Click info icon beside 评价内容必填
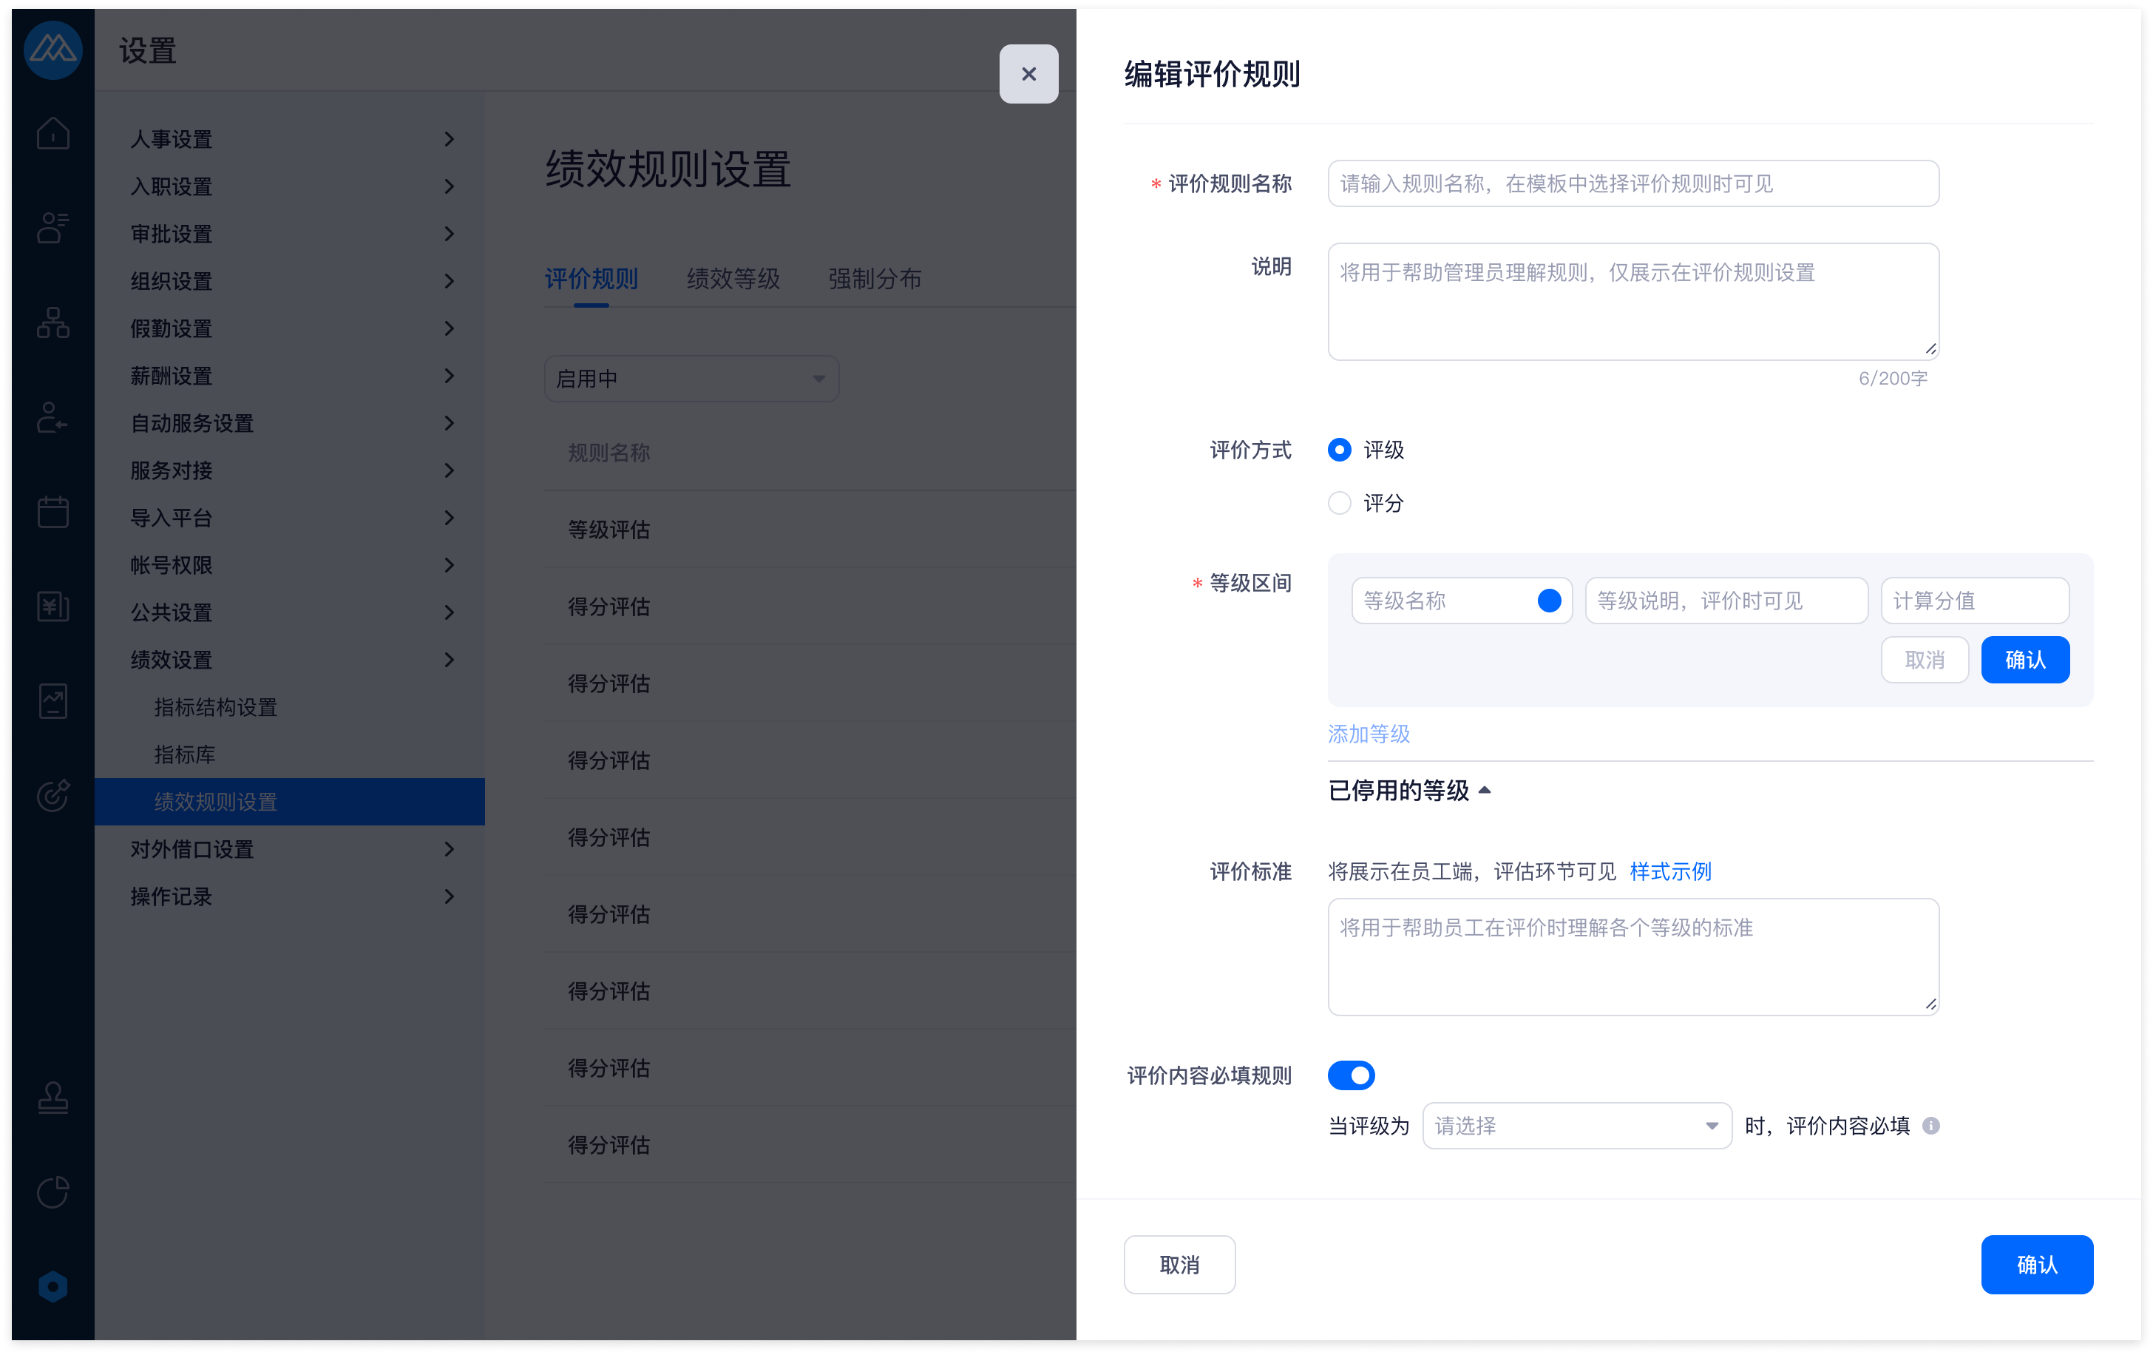The width and height of the screenshot is (2153, 1355). click(1930, 1125)
